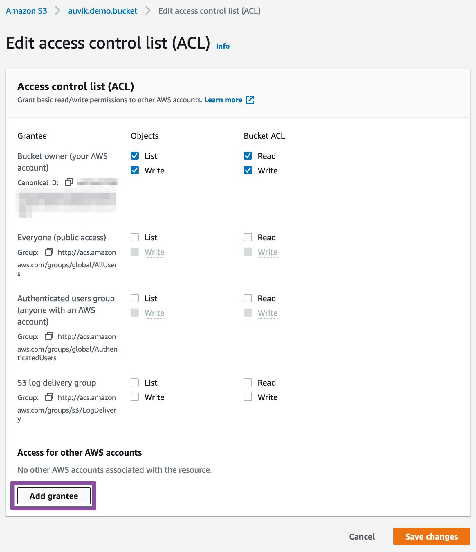Check Authenticated users group Bucket ACL Read

point(248,298)
